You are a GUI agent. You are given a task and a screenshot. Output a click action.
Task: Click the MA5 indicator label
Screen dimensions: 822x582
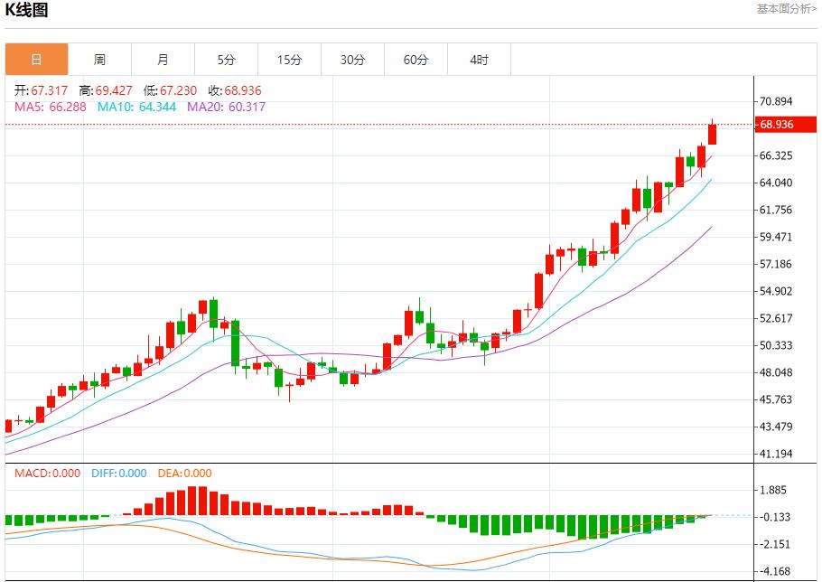pos(51,107)
